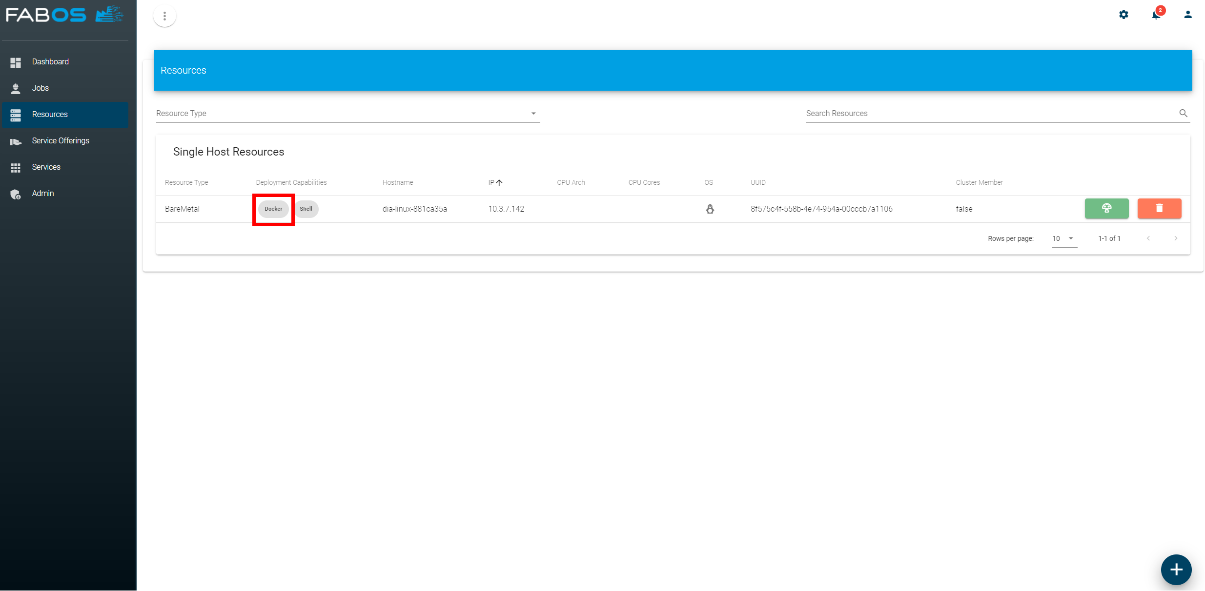Click the Docker deployment capability badge
1205x591 pixels.
coord(273,208)
